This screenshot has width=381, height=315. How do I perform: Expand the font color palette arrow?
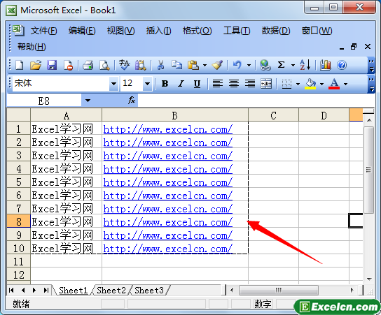click(x=345, y=84)
